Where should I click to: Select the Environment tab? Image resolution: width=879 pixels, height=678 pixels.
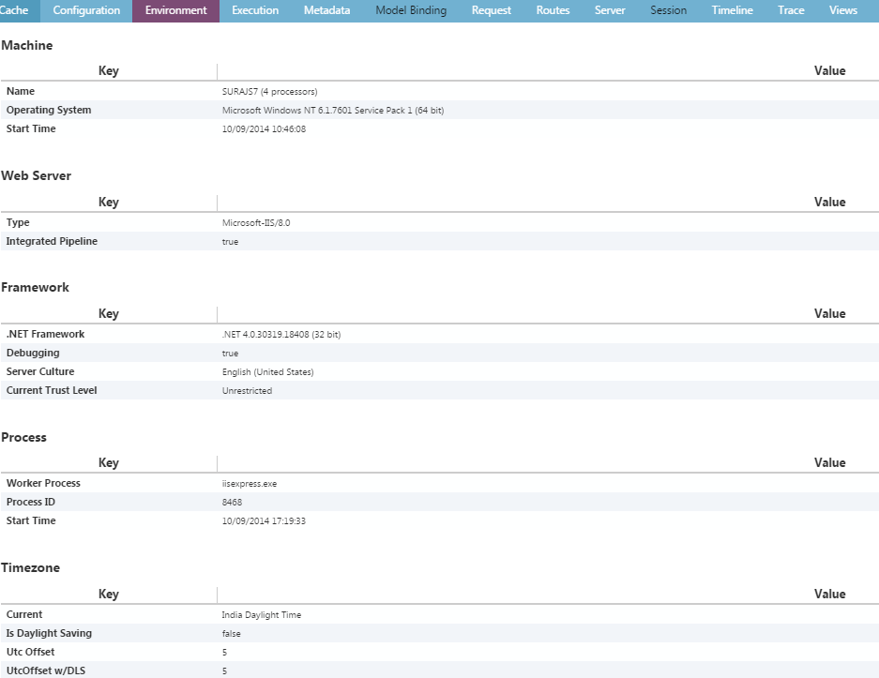[x=176, y=10]
